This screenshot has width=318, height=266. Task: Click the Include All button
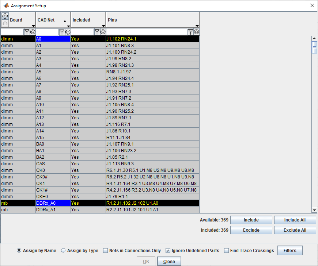point(295,220)
